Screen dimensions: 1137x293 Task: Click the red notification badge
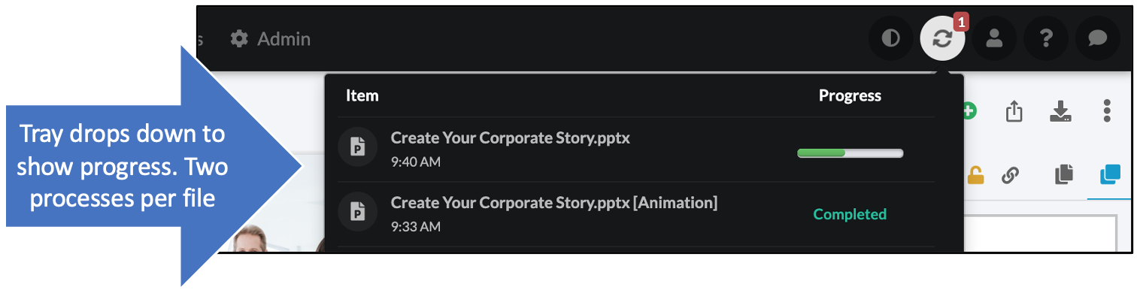pyautogui.click(x=960, y=23)
